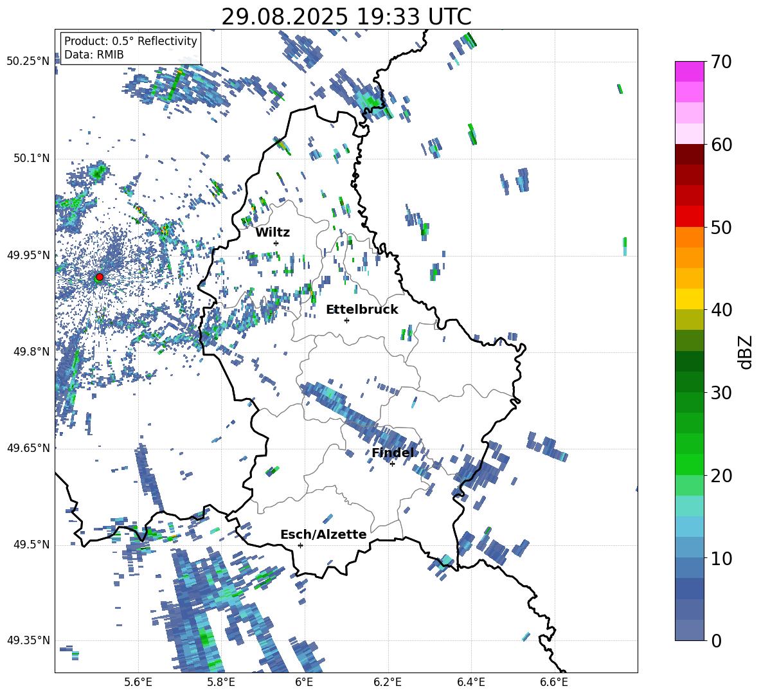The width and height of the screenshot is (761, 695).
Task: Click the 6°E longitude label
Action: (x=304, y=683)
